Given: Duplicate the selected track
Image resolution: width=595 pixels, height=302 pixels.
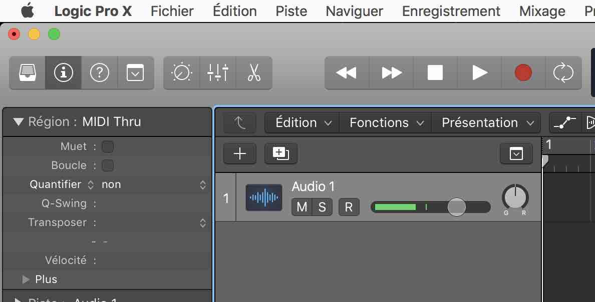Looking at the screenshot, I should tap(281, 154).
